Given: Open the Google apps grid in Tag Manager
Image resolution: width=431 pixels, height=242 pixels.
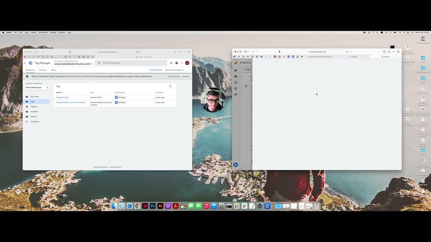Looking at the screenshot, I should pos(171,63).
